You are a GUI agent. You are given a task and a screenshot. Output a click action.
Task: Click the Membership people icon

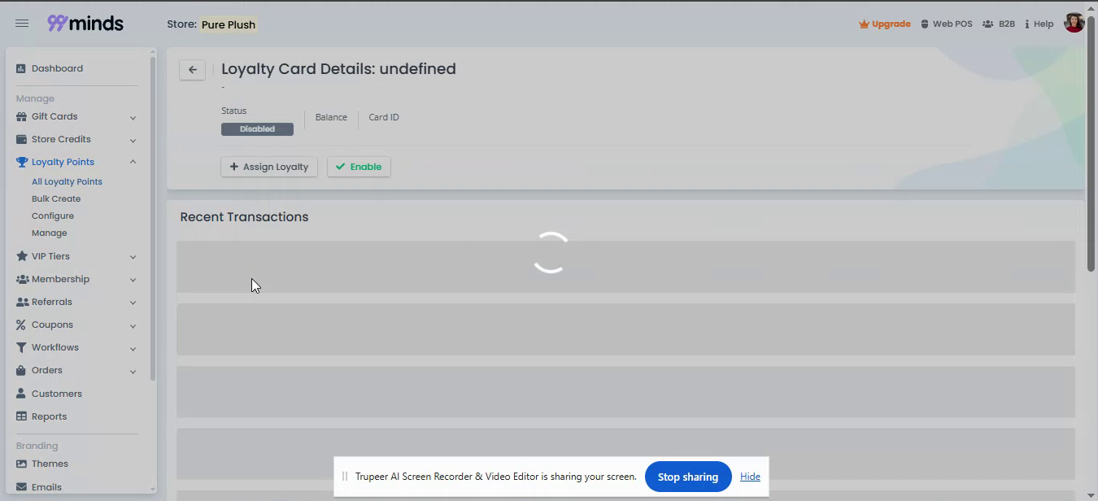point(22,279)
